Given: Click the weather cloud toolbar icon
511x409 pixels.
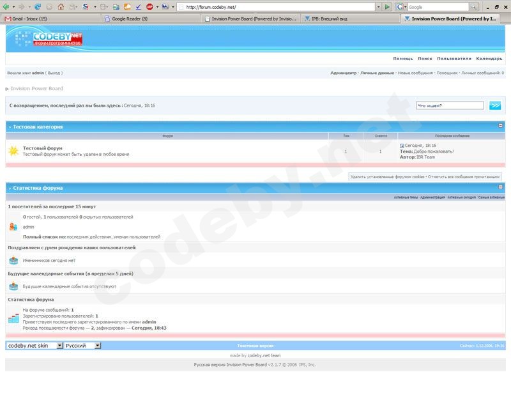Looking at the screenshot, I should (x=127, y=6).
